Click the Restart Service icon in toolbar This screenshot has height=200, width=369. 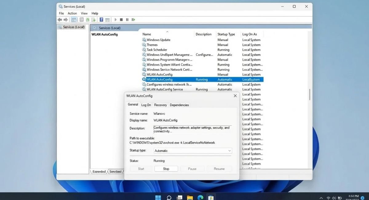pyautogui.click(x=133, y=20)
